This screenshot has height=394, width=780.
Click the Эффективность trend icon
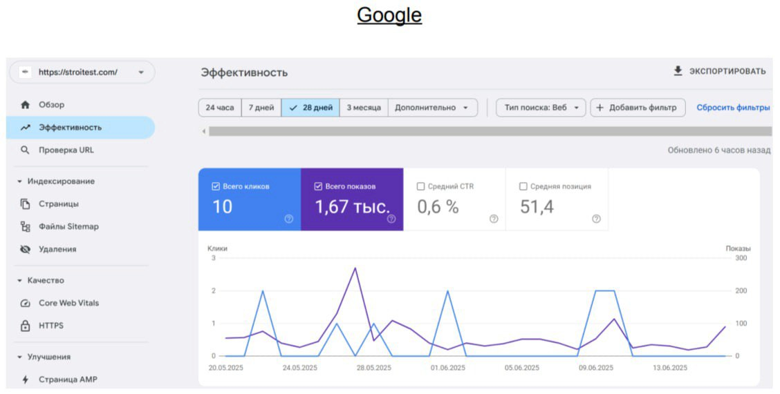coord(25,128)
